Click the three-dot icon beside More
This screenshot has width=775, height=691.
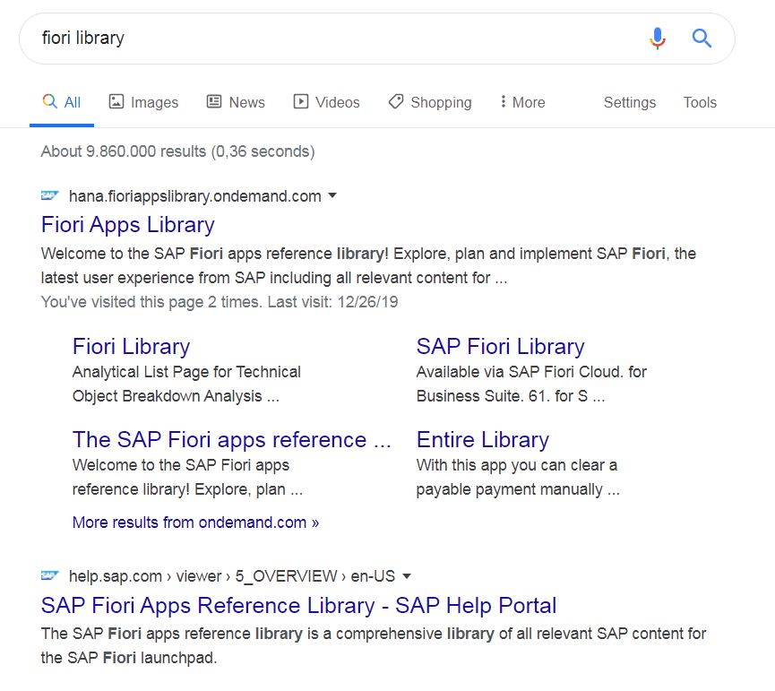click(x=504, y=101)
